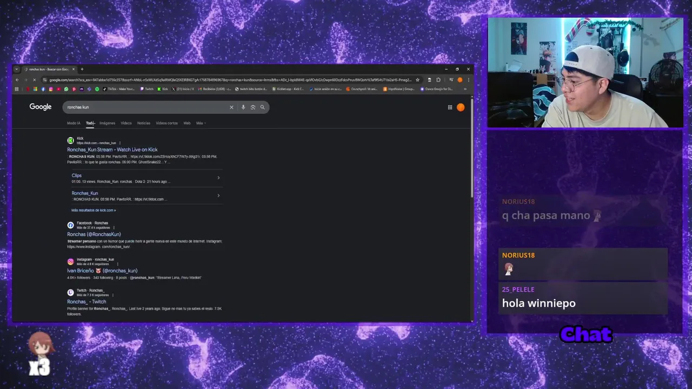This screenshot has height=389, width=692.
Task: Open the Chrome profile avatar in toolbar
Action: (460, 80)
